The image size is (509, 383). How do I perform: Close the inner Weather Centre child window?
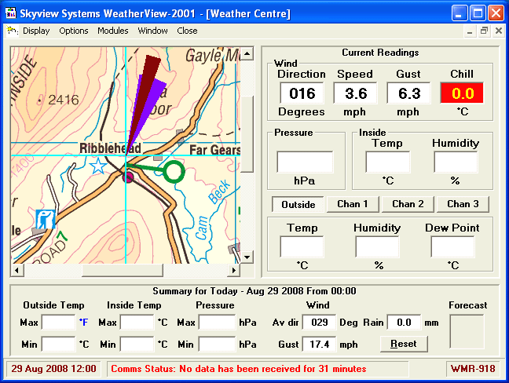pos(499,31)
